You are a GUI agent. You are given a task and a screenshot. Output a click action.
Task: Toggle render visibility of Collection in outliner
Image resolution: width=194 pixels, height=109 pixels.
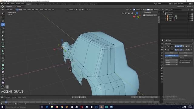tap(192, 14)
